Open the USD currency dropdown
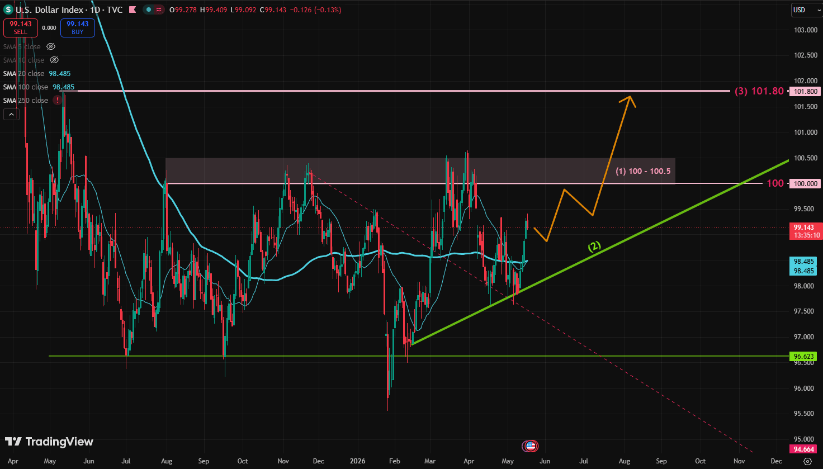Screen dimensions: 823x469 point(806,10)
